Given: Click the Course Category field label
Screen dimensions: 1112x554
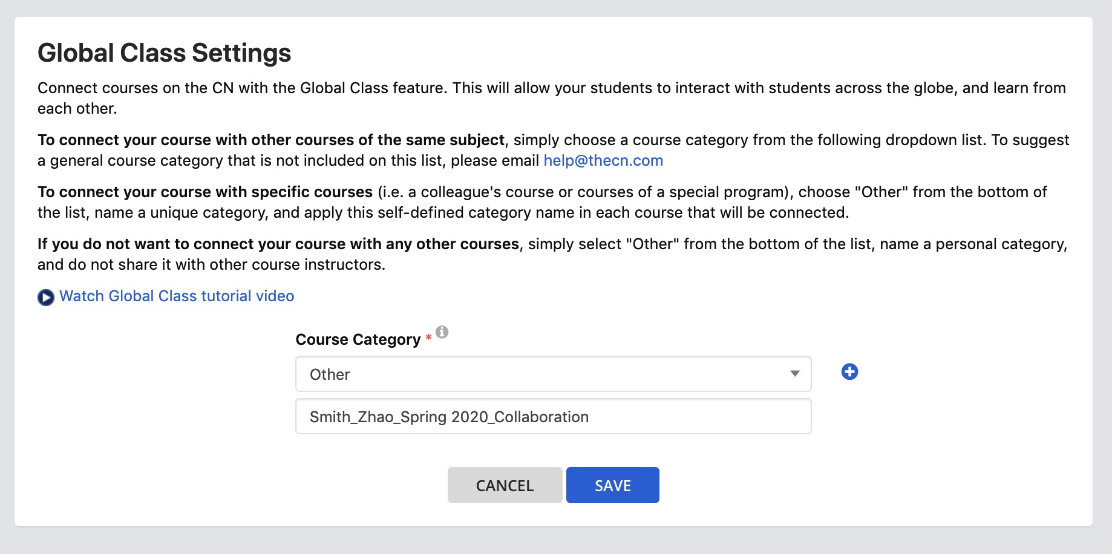Looking at the screenshot, I should [x=358, y=339].
